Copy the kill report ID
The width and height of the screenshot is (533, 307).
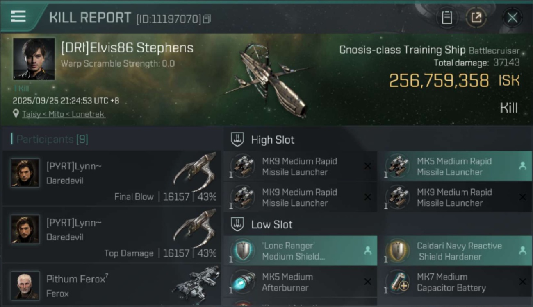(207, 19)
